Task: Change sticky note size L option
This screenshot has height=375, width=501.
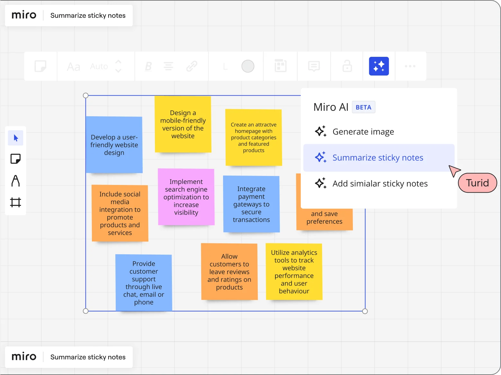Action: pos(225,67)
